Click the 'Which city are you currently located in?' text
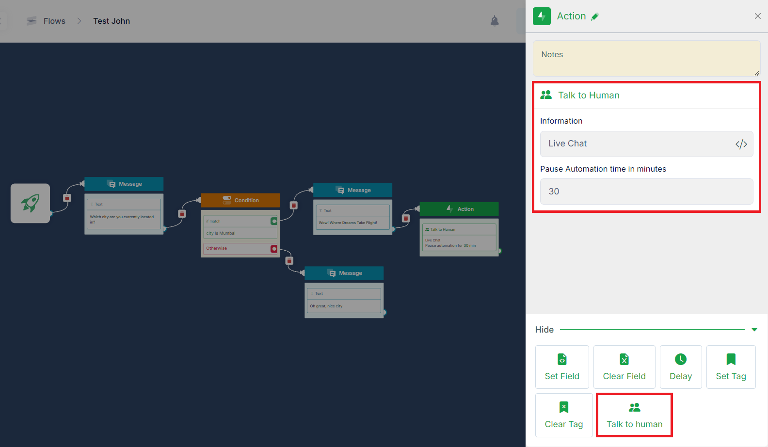Screen dimensions: 768x447 (x=122, y=219)
